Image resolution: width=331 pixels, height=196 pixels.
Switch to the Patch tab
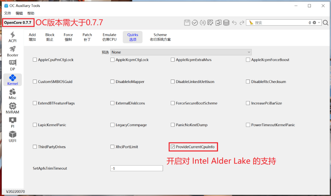pos(87,37)
